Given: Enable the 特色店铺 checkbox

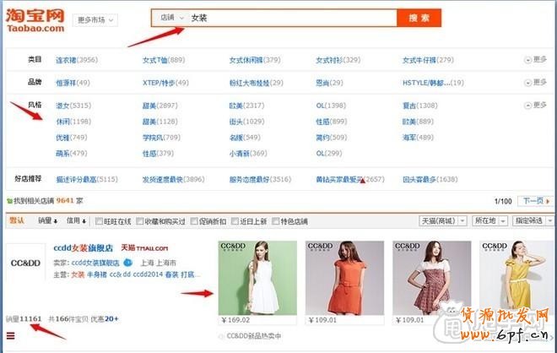Looking at the screenshot, I should click(275, 221).
